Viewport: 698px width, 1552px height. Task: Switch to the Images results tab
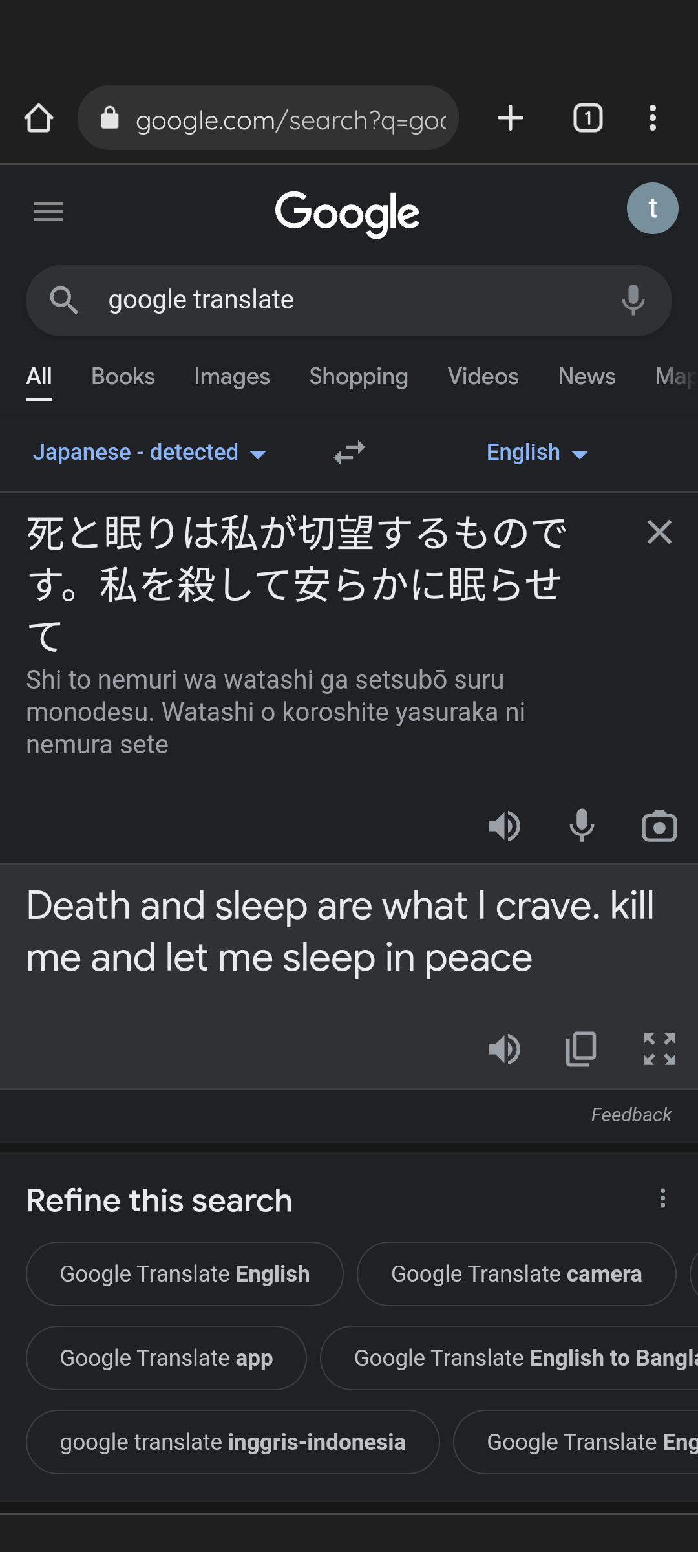(231, 376)
